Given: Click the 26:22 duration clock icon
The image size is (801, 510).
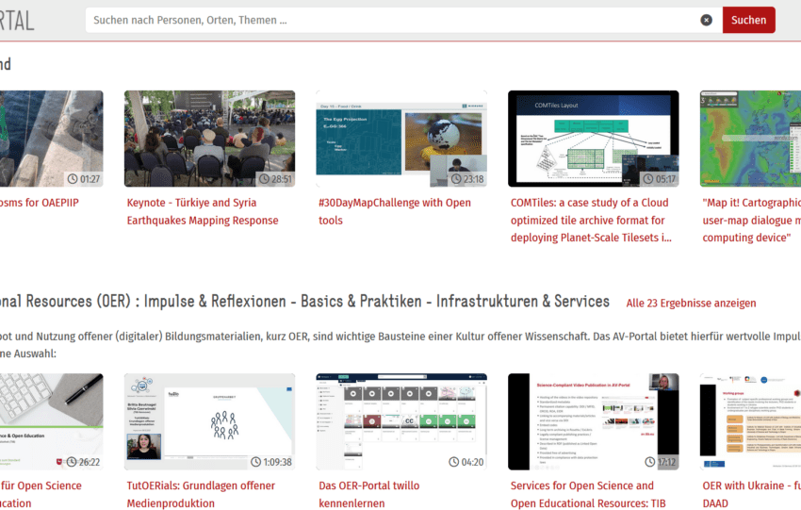Looking at the screenshot, I should pos(74,462).
